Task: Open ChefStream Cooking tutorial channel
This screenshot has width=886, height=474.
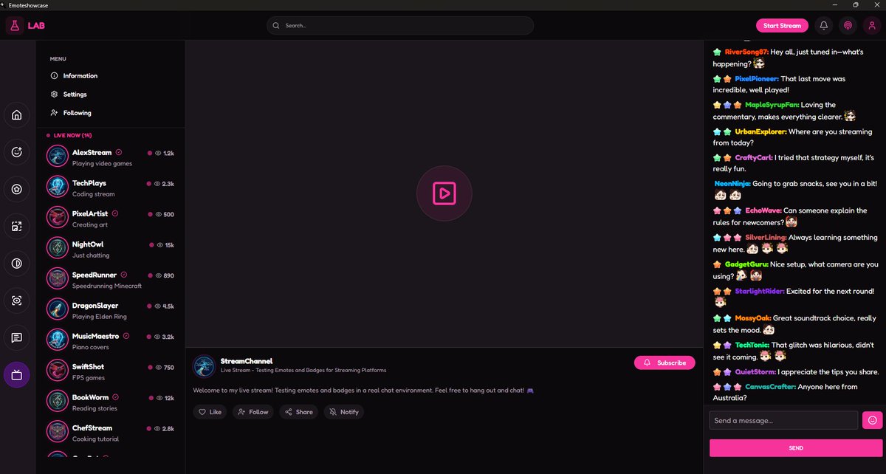Action: click(x=111, y=432)
